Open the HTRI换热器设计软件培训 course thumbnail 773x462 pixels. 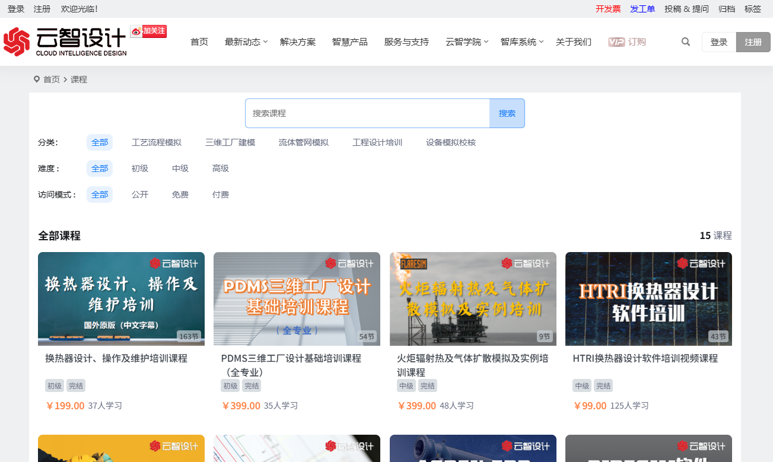648,299
